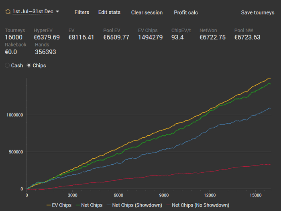281x211 pixels.
Task: Click the 500000 y-axis label
Action: [x=16, y=152]
